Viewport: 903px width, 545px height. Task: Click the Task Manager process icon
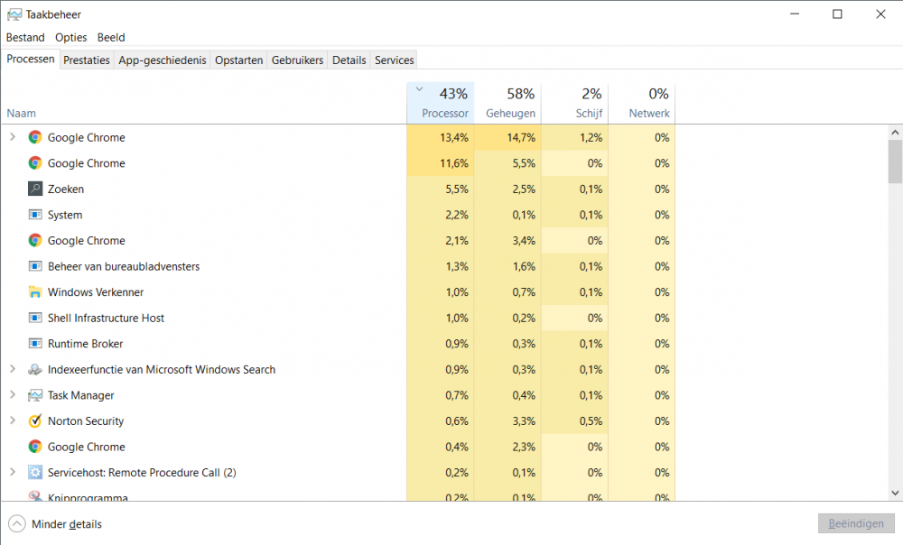[x=35, y=395]
